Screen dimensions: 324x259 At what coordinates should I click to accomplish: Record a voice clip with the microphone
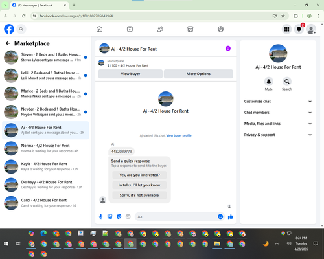point(100,216)
